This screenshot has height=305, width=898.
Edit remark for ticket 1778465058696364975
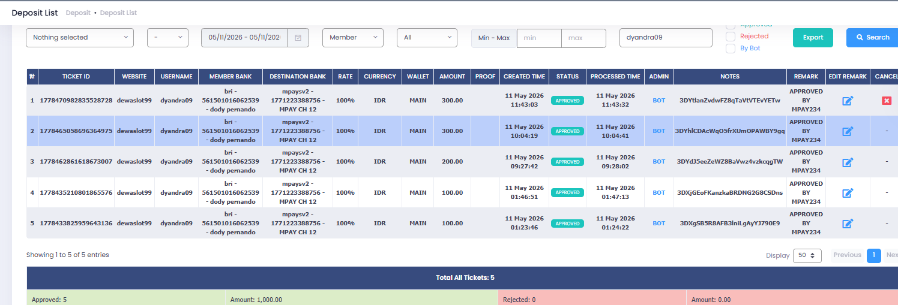click(848, 131)
